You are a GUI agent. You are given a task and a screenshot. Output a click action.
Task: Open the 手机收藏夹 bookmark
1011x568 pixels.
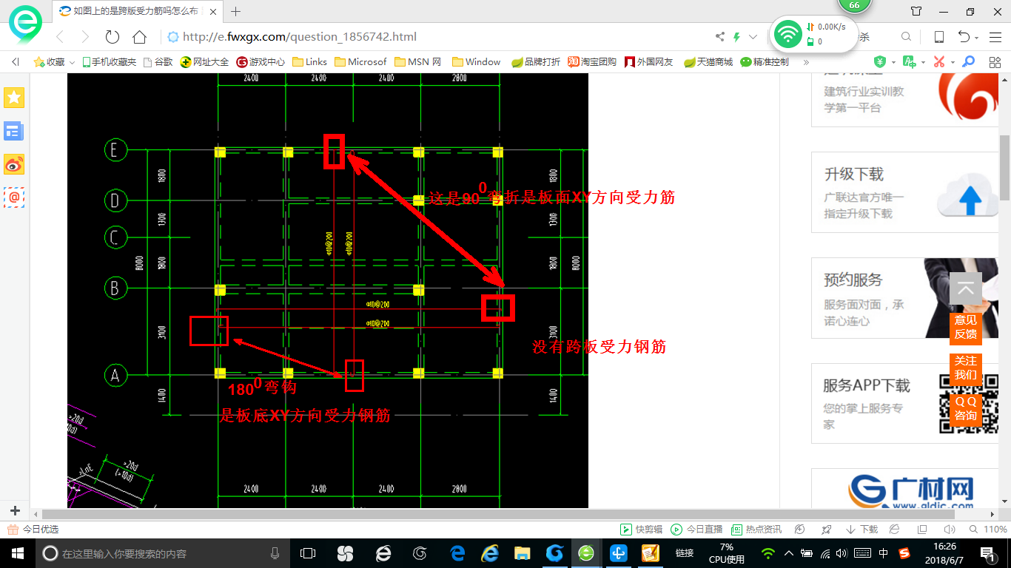pyautogui.click(x=110, y=62)
